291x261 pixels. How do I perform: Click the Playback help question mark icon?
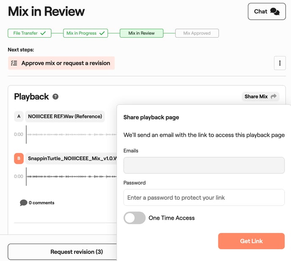pos(55,97)
